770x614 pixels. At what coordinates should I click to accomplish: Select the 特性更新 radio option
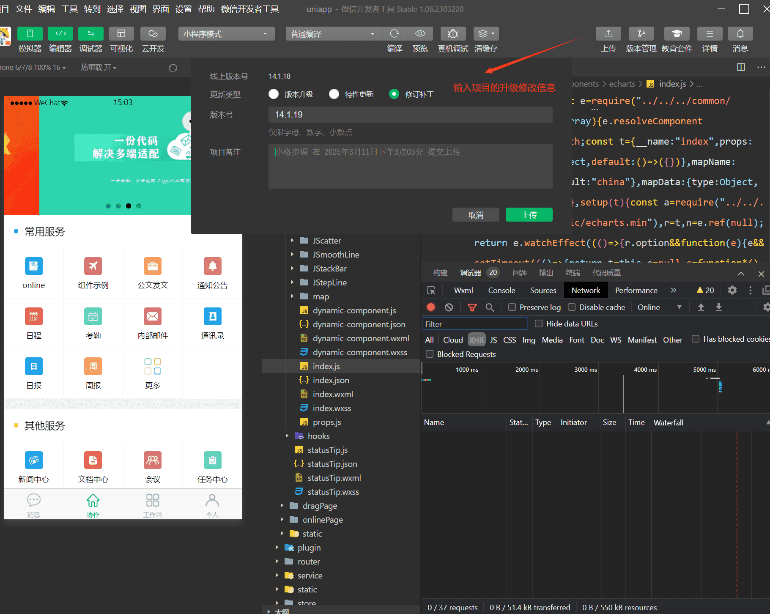[334, 94]
